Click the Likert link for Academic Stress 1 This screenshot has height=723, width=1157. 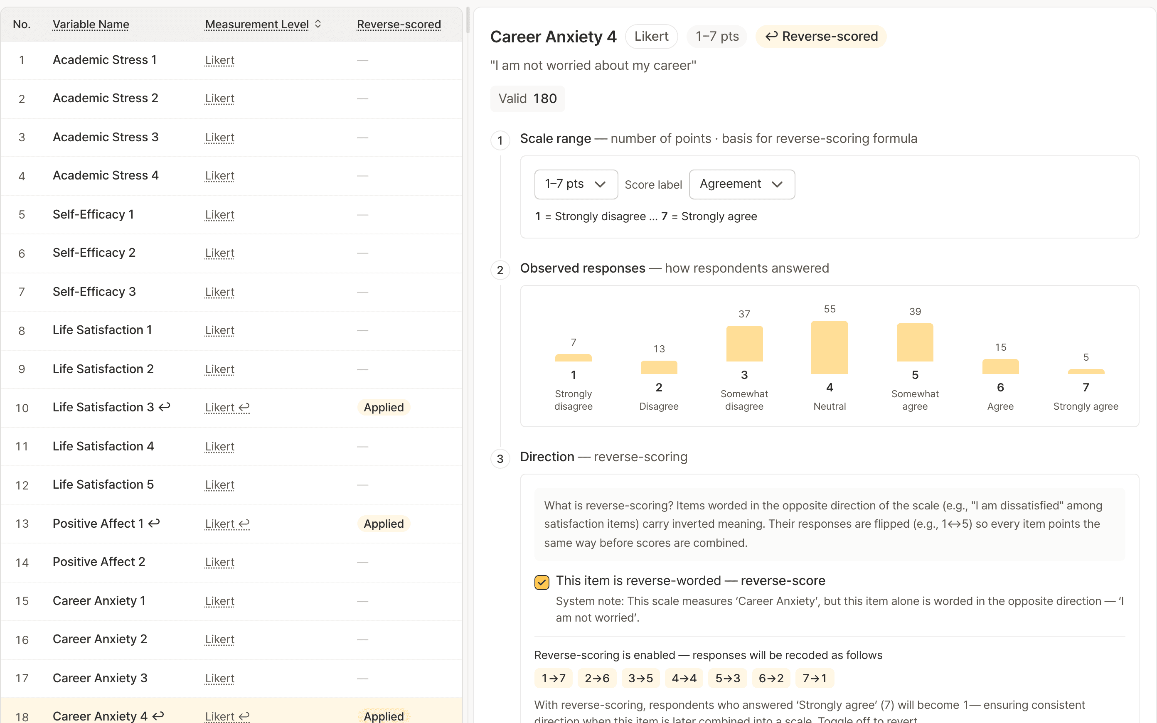219,60
